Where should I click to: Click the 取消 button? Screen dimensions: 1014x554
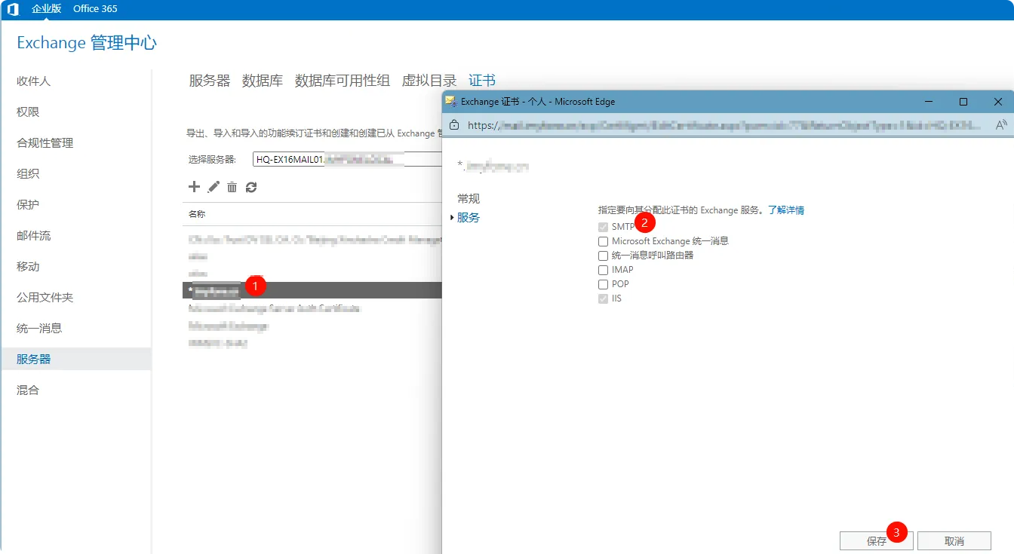tap(954, 541)
